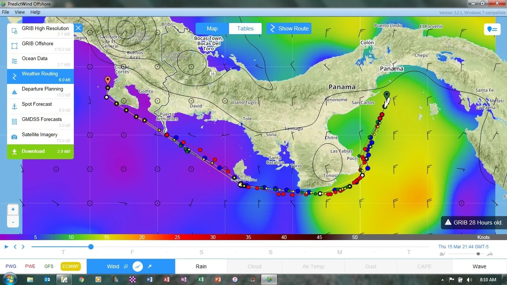The image size is (507, 285).
Task: Open the Departure Planning sailboat item
Action: pos(40,92)
